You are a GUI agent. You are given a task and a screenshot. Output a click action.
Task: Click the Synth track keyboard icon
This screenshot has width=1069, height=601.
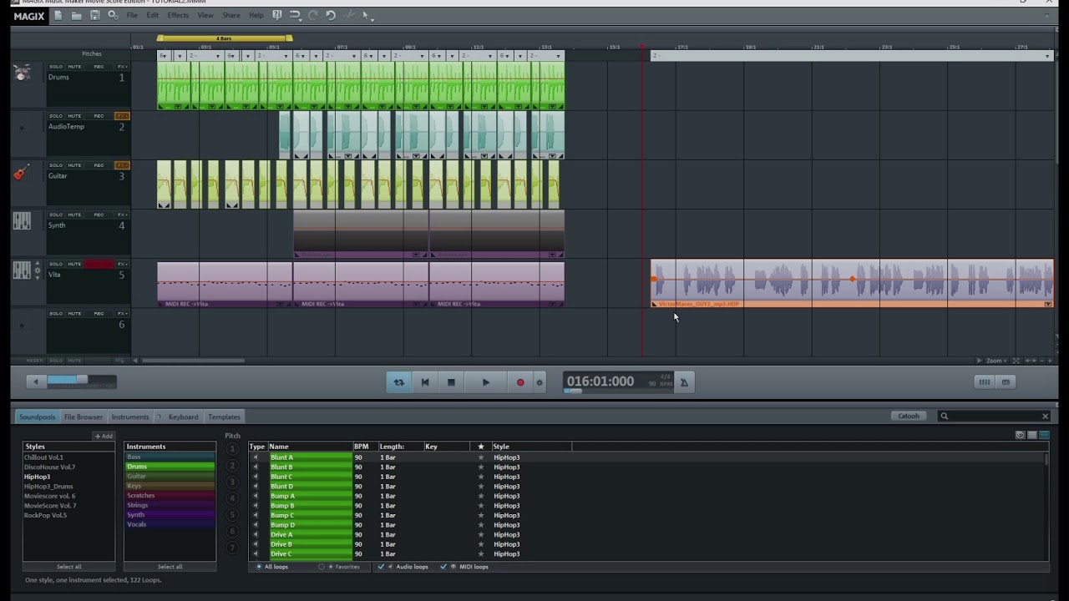coord(22,221)
